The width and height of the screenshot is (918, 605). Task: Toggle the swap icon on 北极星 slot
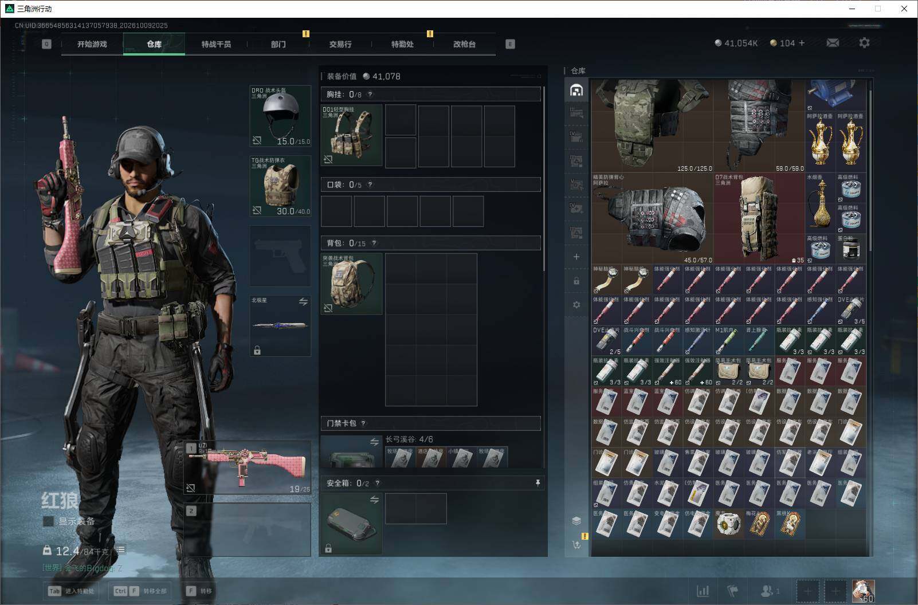[x=303, y=301]
